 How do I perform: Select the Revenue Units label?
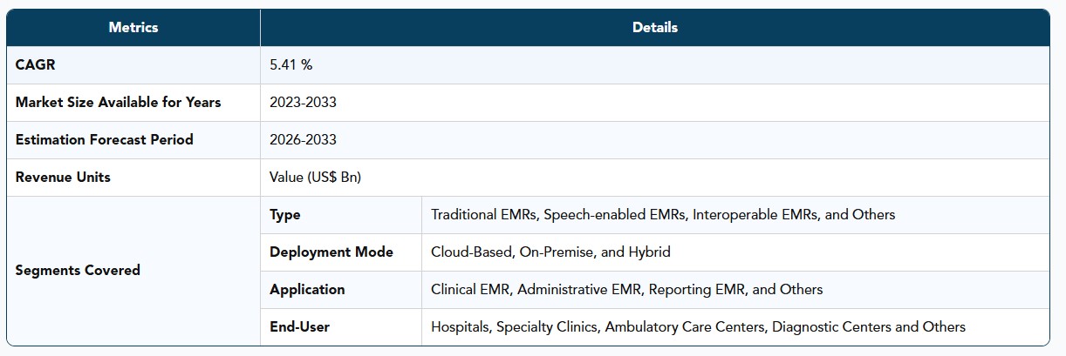[x=63, y=177]
